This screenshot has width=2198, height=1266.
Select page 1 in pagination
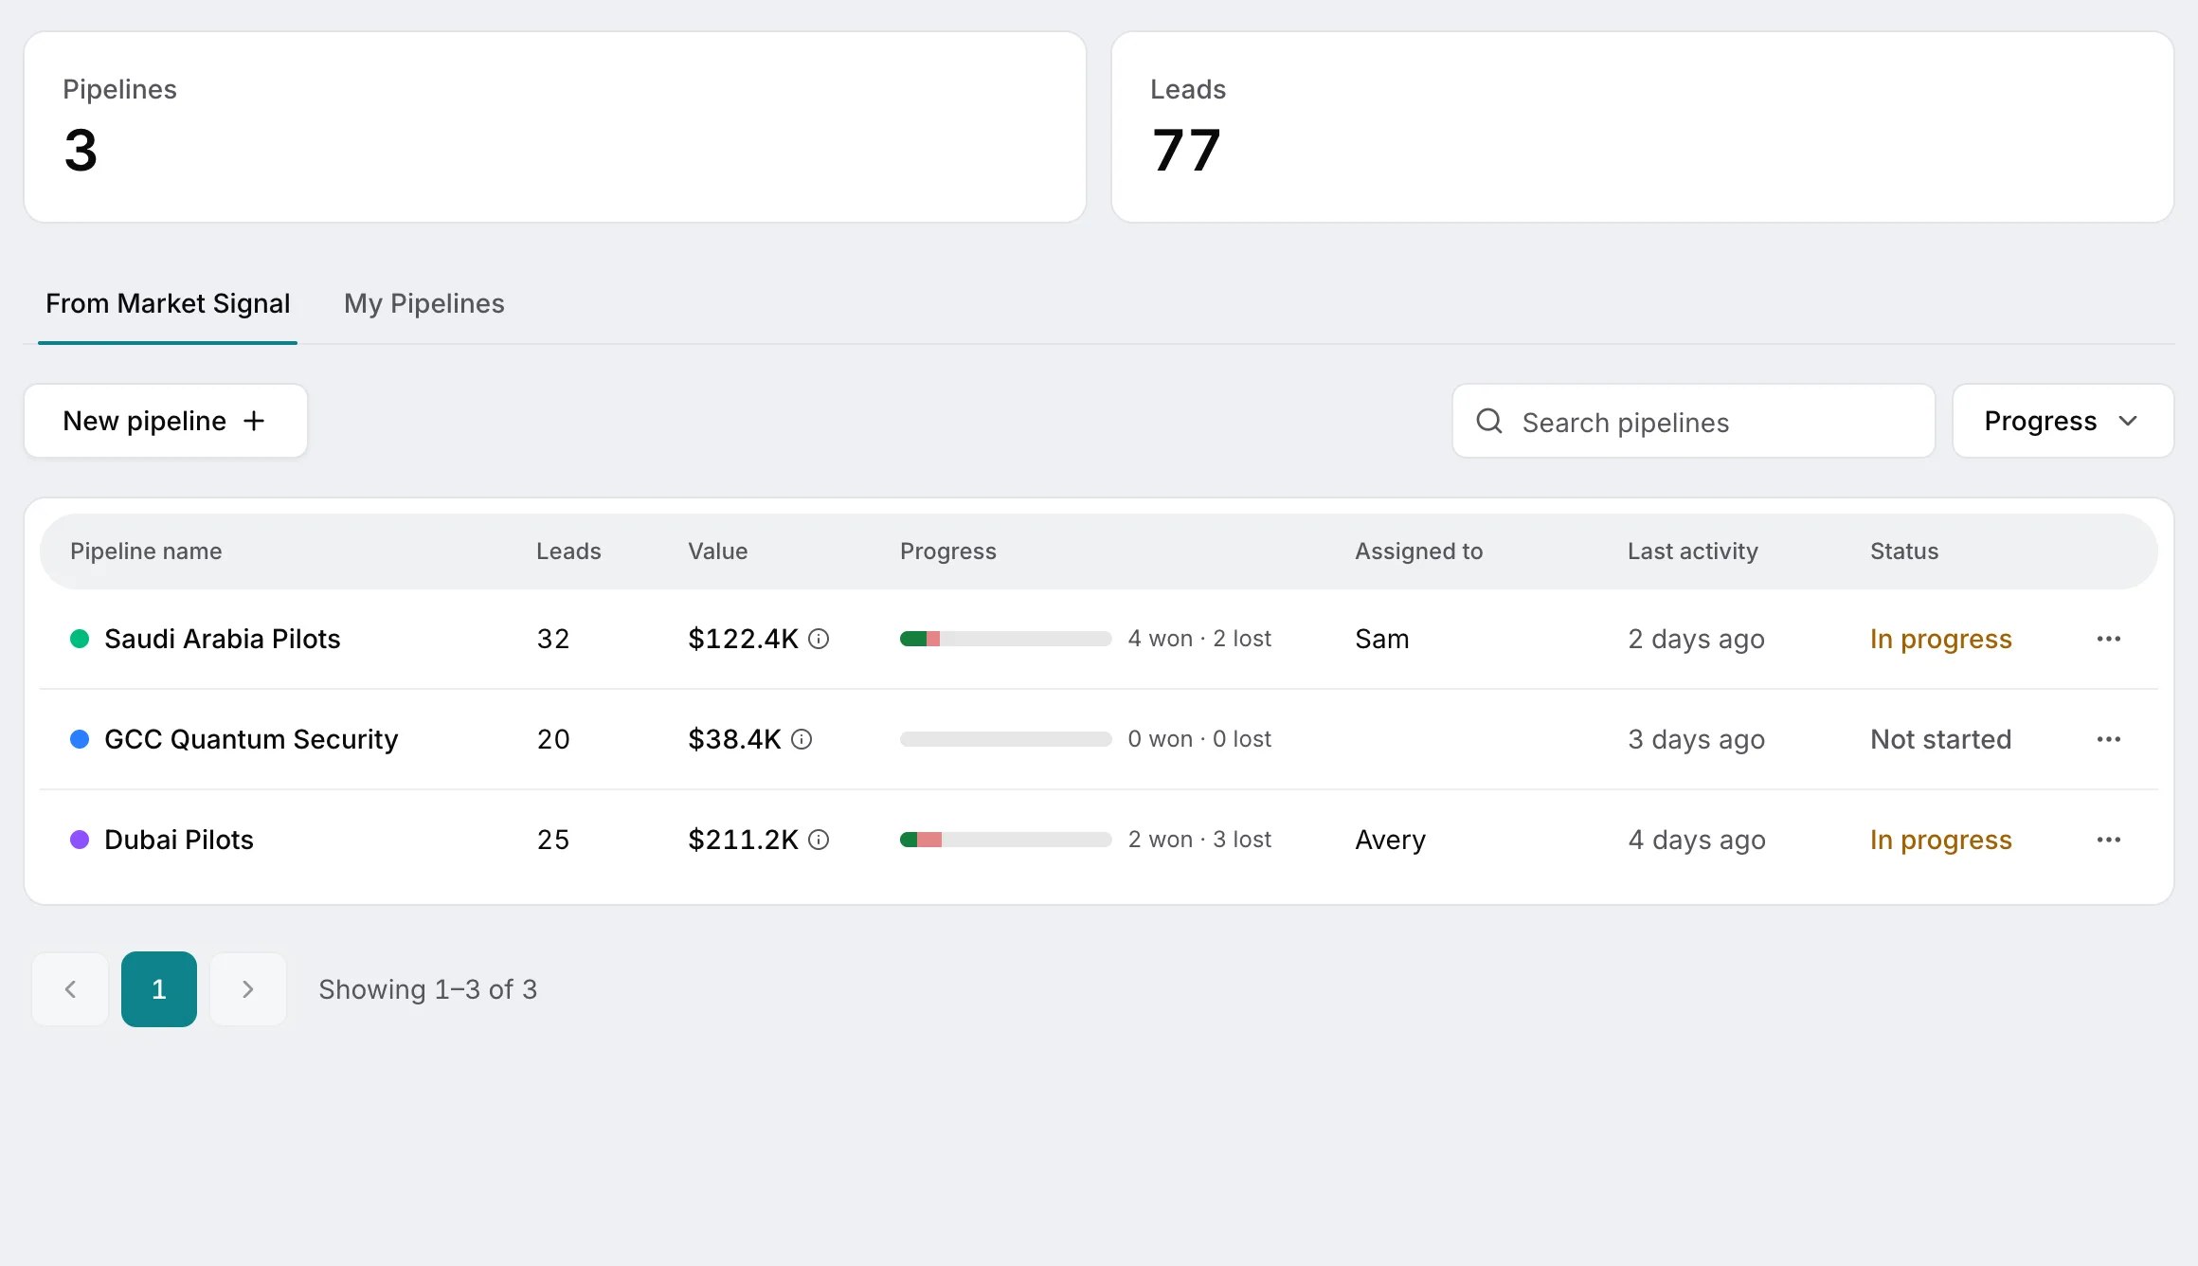click(x=159, y=989)
